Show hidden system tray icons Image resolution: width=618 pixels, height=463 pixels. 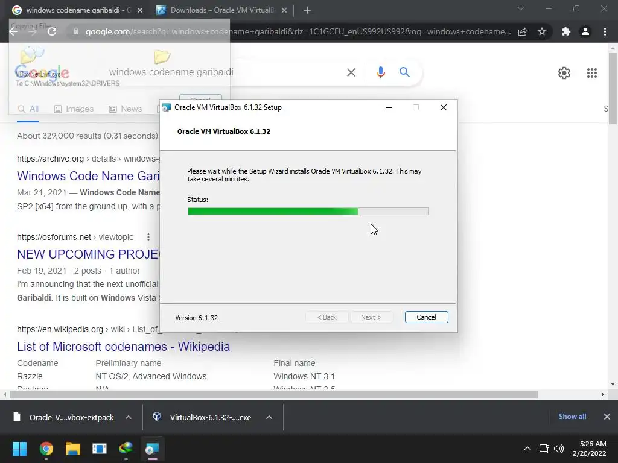(x=527, y=449)
